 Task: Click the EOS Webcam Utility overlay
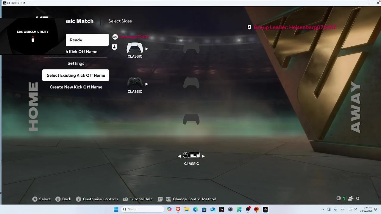[x=33, y=36]
